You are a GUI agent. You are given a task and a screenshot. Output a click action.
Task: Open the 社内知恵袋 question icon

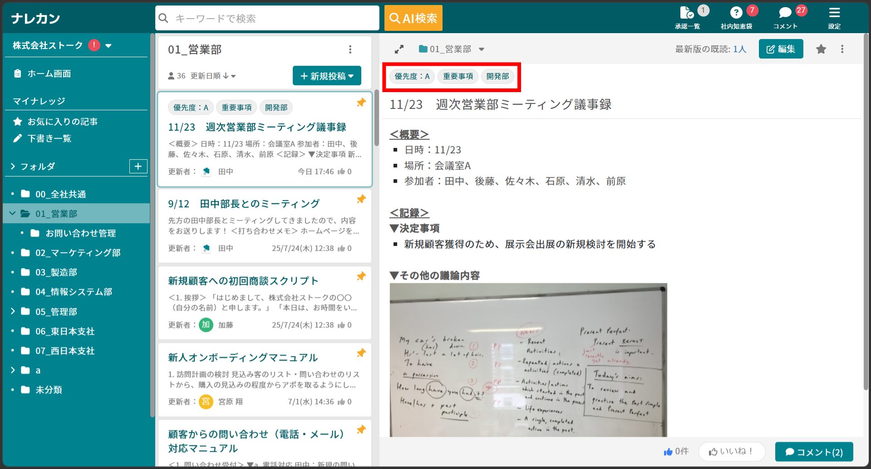737,17
